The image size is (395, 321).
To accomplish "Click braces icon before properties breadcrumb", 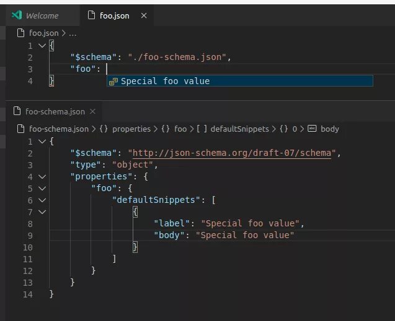I will 104,129.
